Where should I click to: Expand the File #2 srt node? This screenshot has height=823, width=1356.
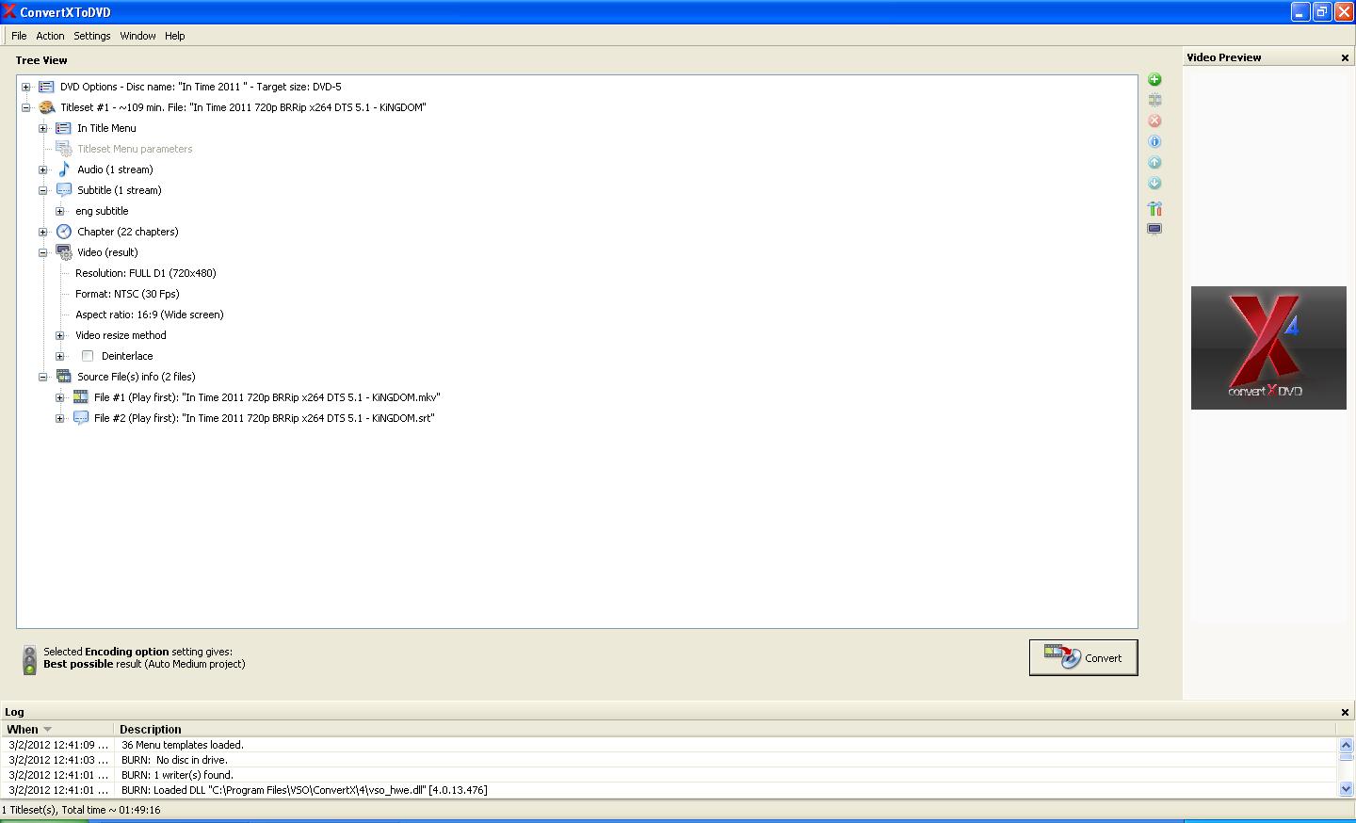pyautogui.click(x=59, y=418)
